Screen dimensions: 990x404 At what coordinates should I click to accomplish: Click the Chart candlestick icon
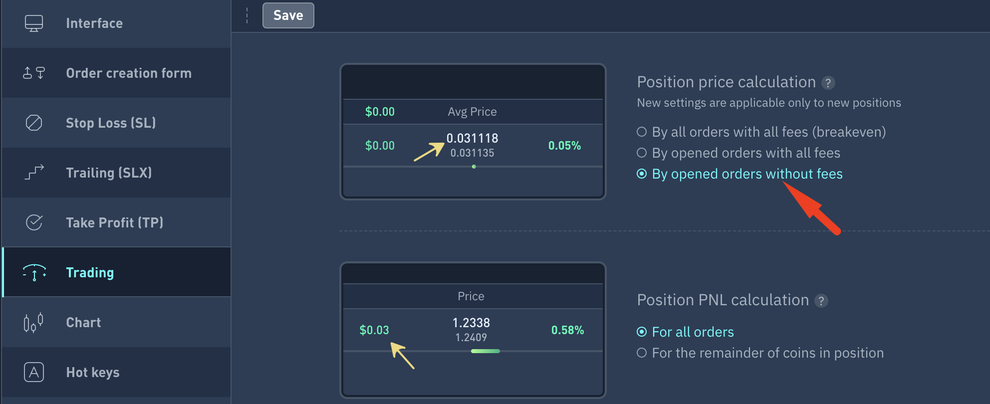coord(34,323)
